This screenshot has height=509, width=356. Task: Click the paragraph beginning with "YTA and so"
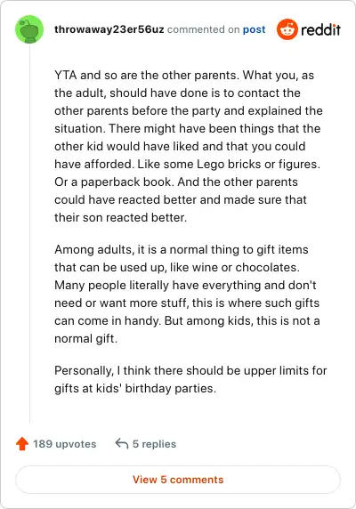click(x=189, y=146)
